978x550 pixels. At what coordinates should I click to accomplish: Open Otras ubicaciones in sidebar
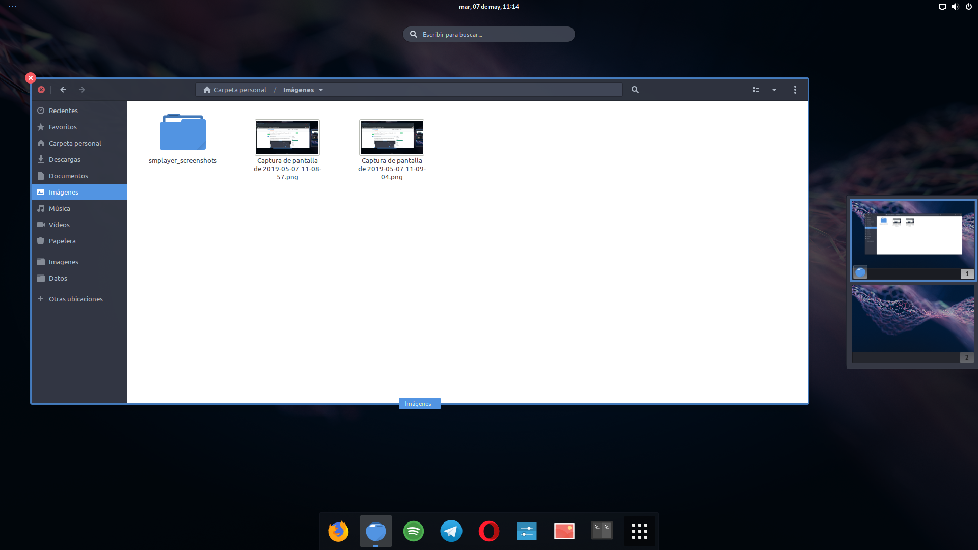79,299
